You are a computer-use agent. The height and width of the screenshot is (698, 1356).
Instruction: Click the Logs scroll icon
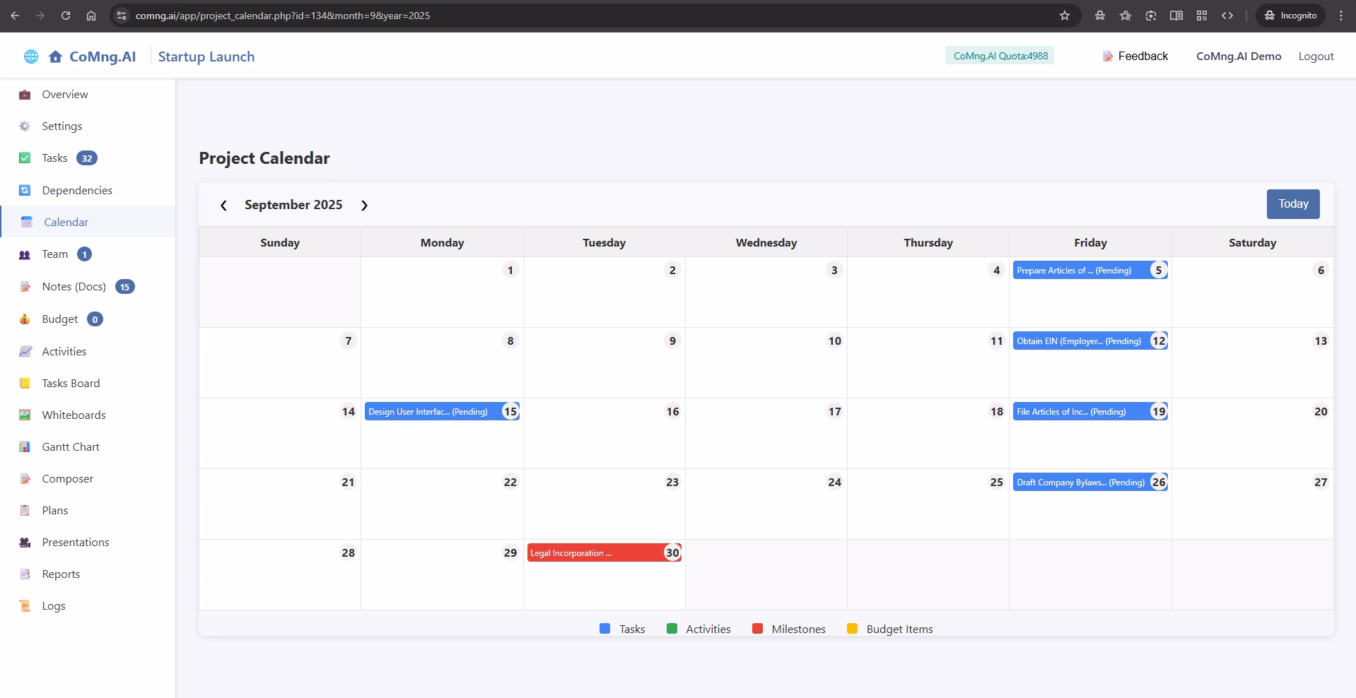click(x=25, y=605)
